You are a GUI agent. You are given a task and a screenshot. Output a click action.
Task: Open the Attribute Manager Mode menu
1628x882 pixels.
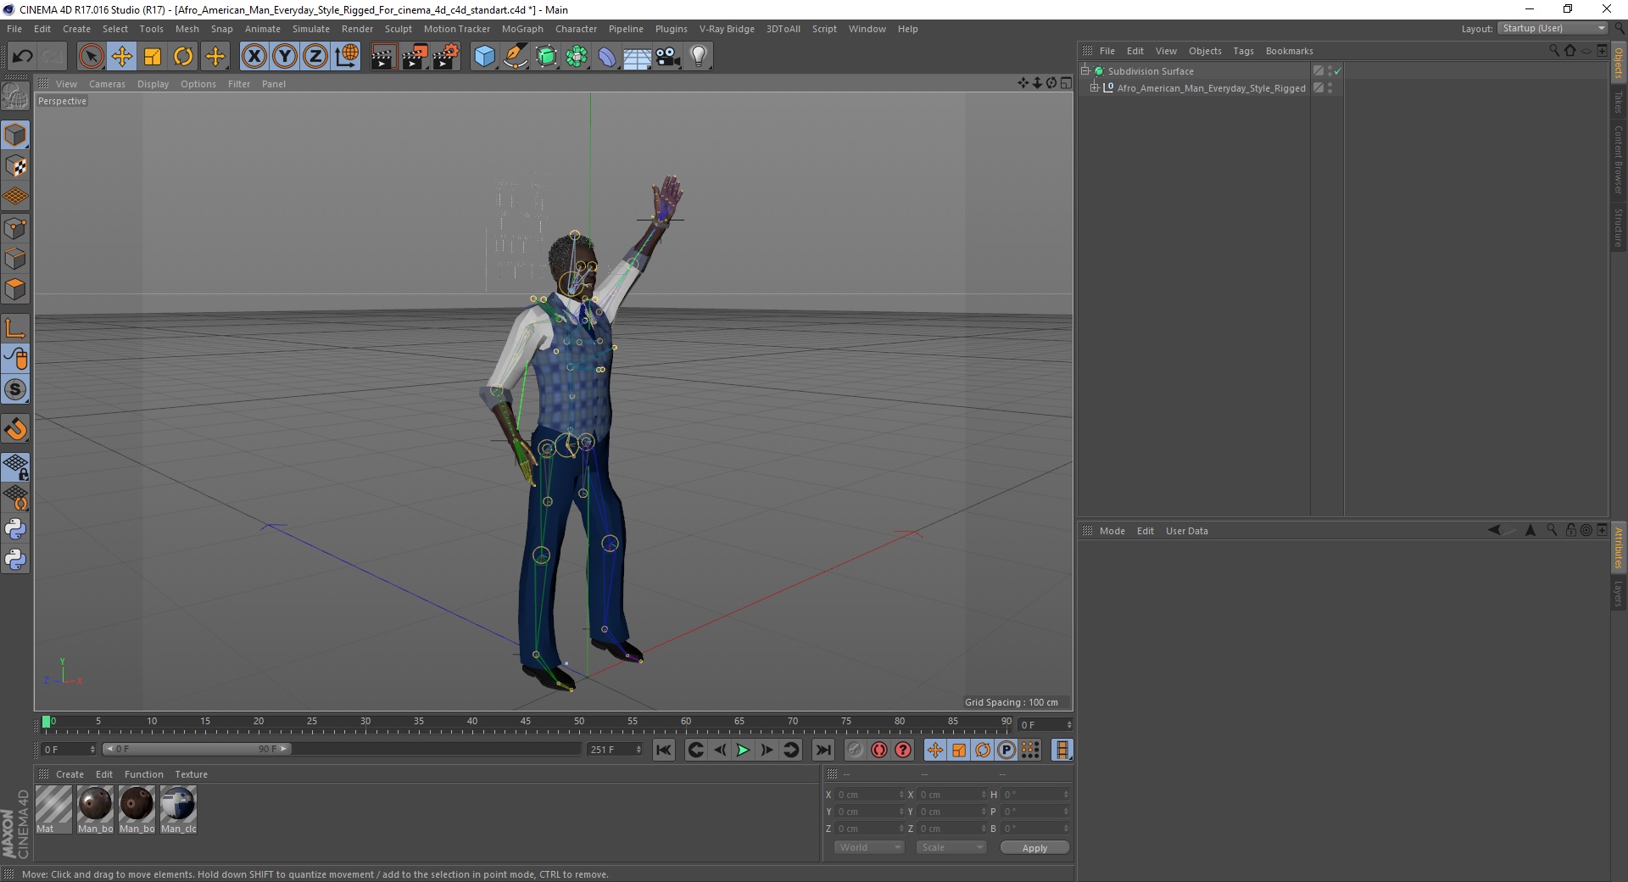[1112, 531]
